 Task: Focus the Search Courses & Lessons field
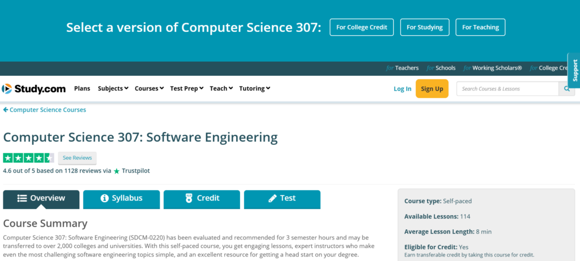pyautogui.click(x=507, y=89)
